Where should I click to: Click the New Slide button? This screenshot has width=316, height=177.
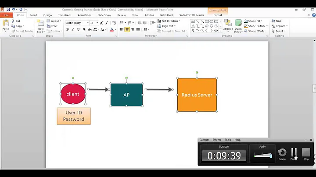pyautogui.click(x=41, y=26)
